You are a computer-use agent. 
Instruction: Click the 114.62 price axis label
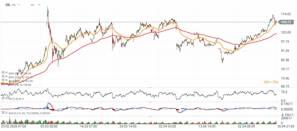(x=286, y=14)
